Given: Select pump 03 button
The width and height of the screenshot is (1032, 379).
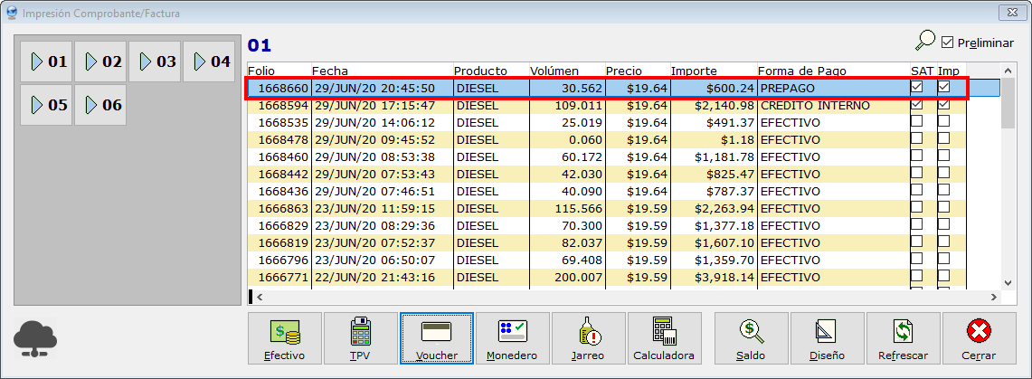Looking at the screenshot, I should pyautogui.click(x=155, y=62).
